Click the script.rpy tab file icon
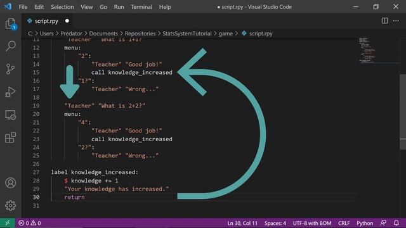The image size is (406, 228). (30, 21)
